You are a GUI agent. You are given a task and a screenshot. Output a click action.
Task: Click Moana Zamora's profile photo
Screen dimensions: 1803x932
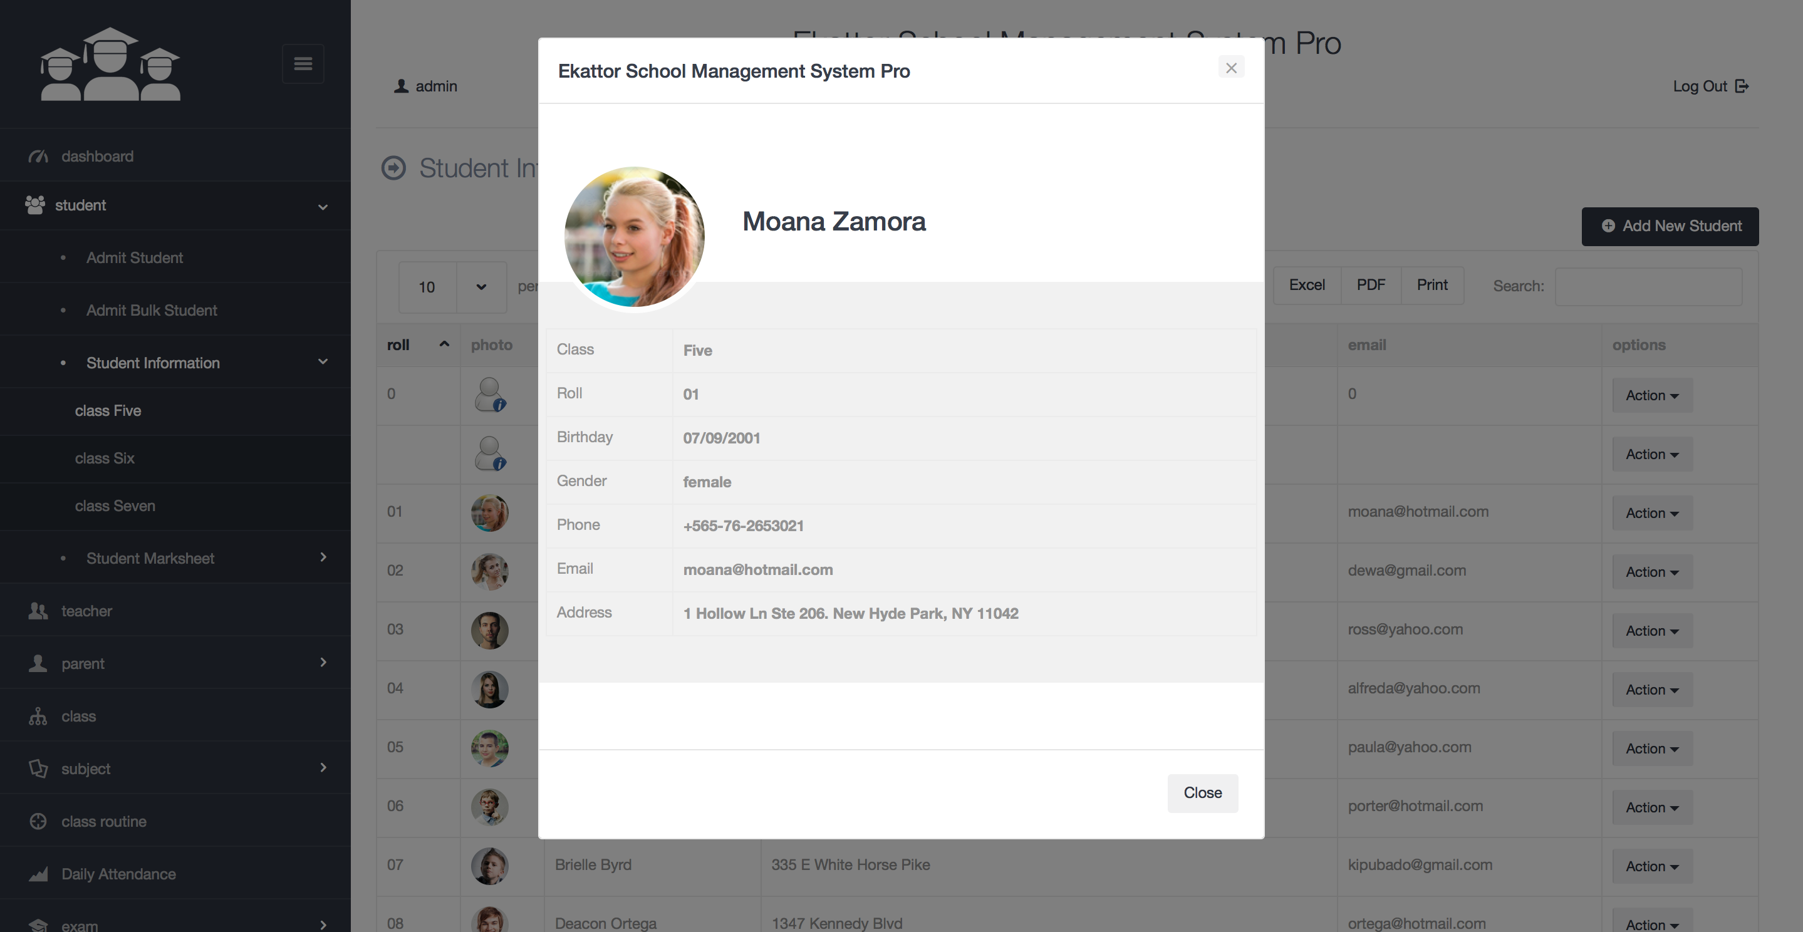[633, 237]
